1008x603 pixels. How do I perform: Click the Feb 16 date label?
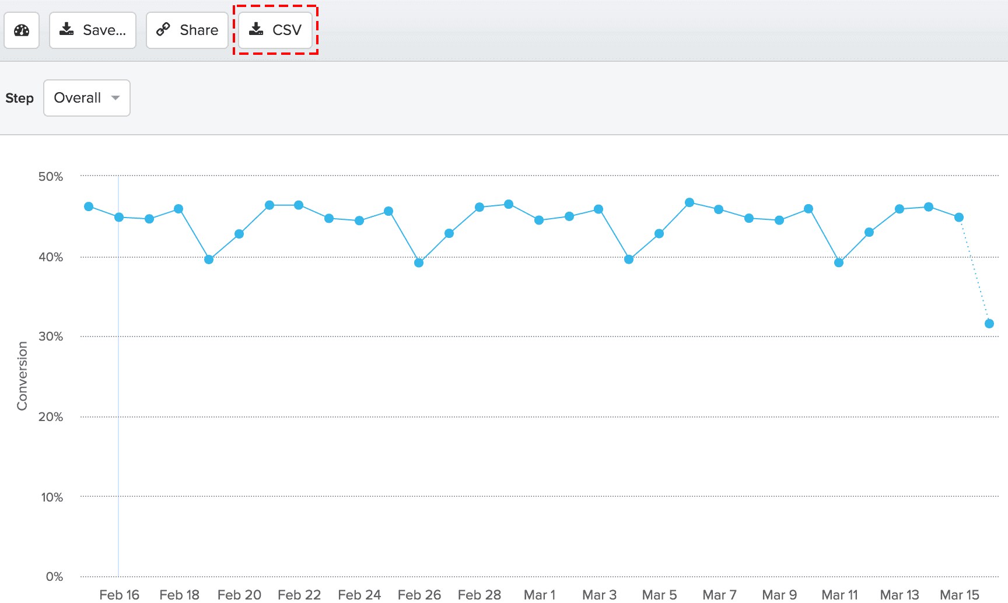tap(119, 594)
